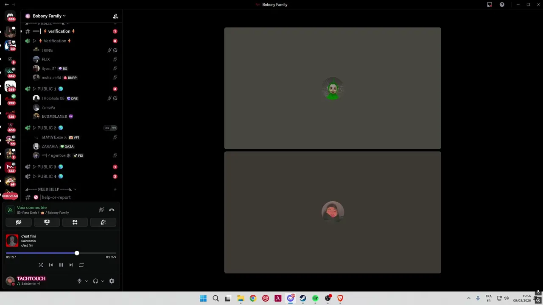Start screen sharing from the voice panel
The image size is (543, 305).
(47, 222)
